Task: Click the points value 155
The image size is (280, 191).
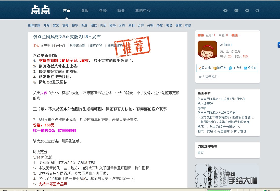Action: [245, 56]
